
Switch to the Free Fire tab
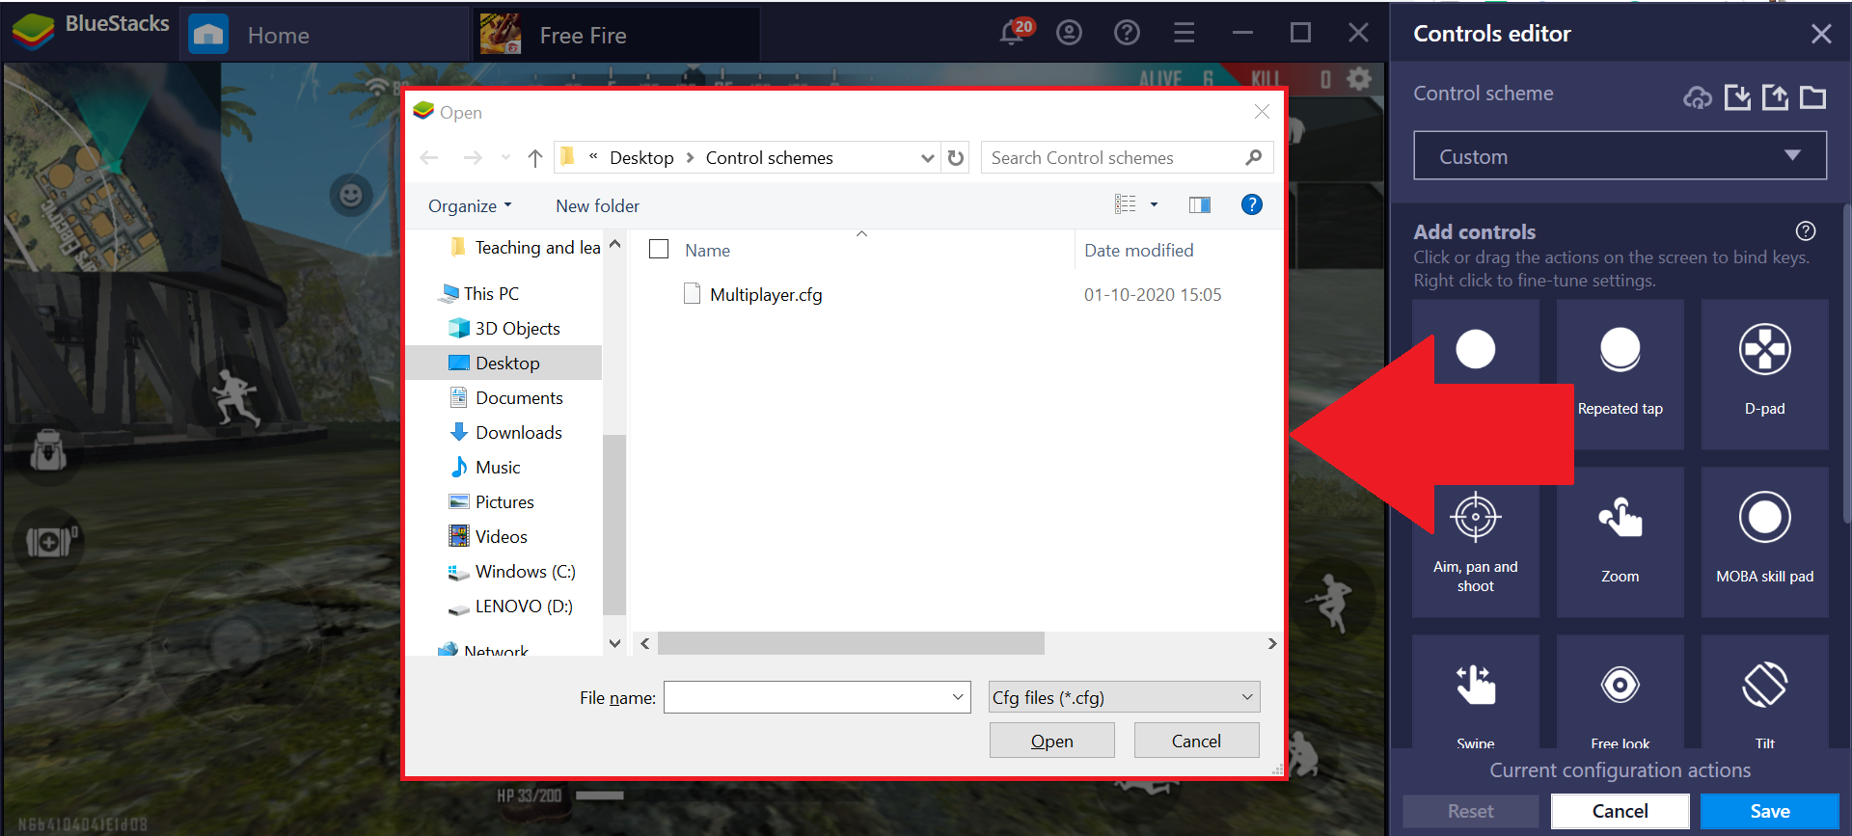coord(617,36)
